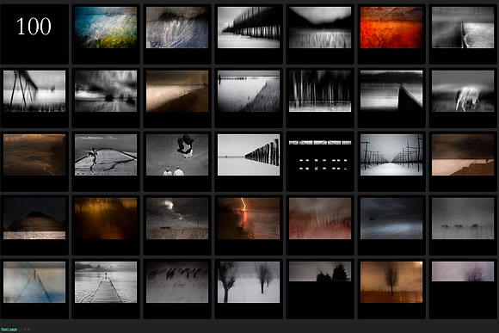Select the blue-toned pier photo
Image resolution: width=499 pixels, height=333 pixels.
[x=34, y=282]
